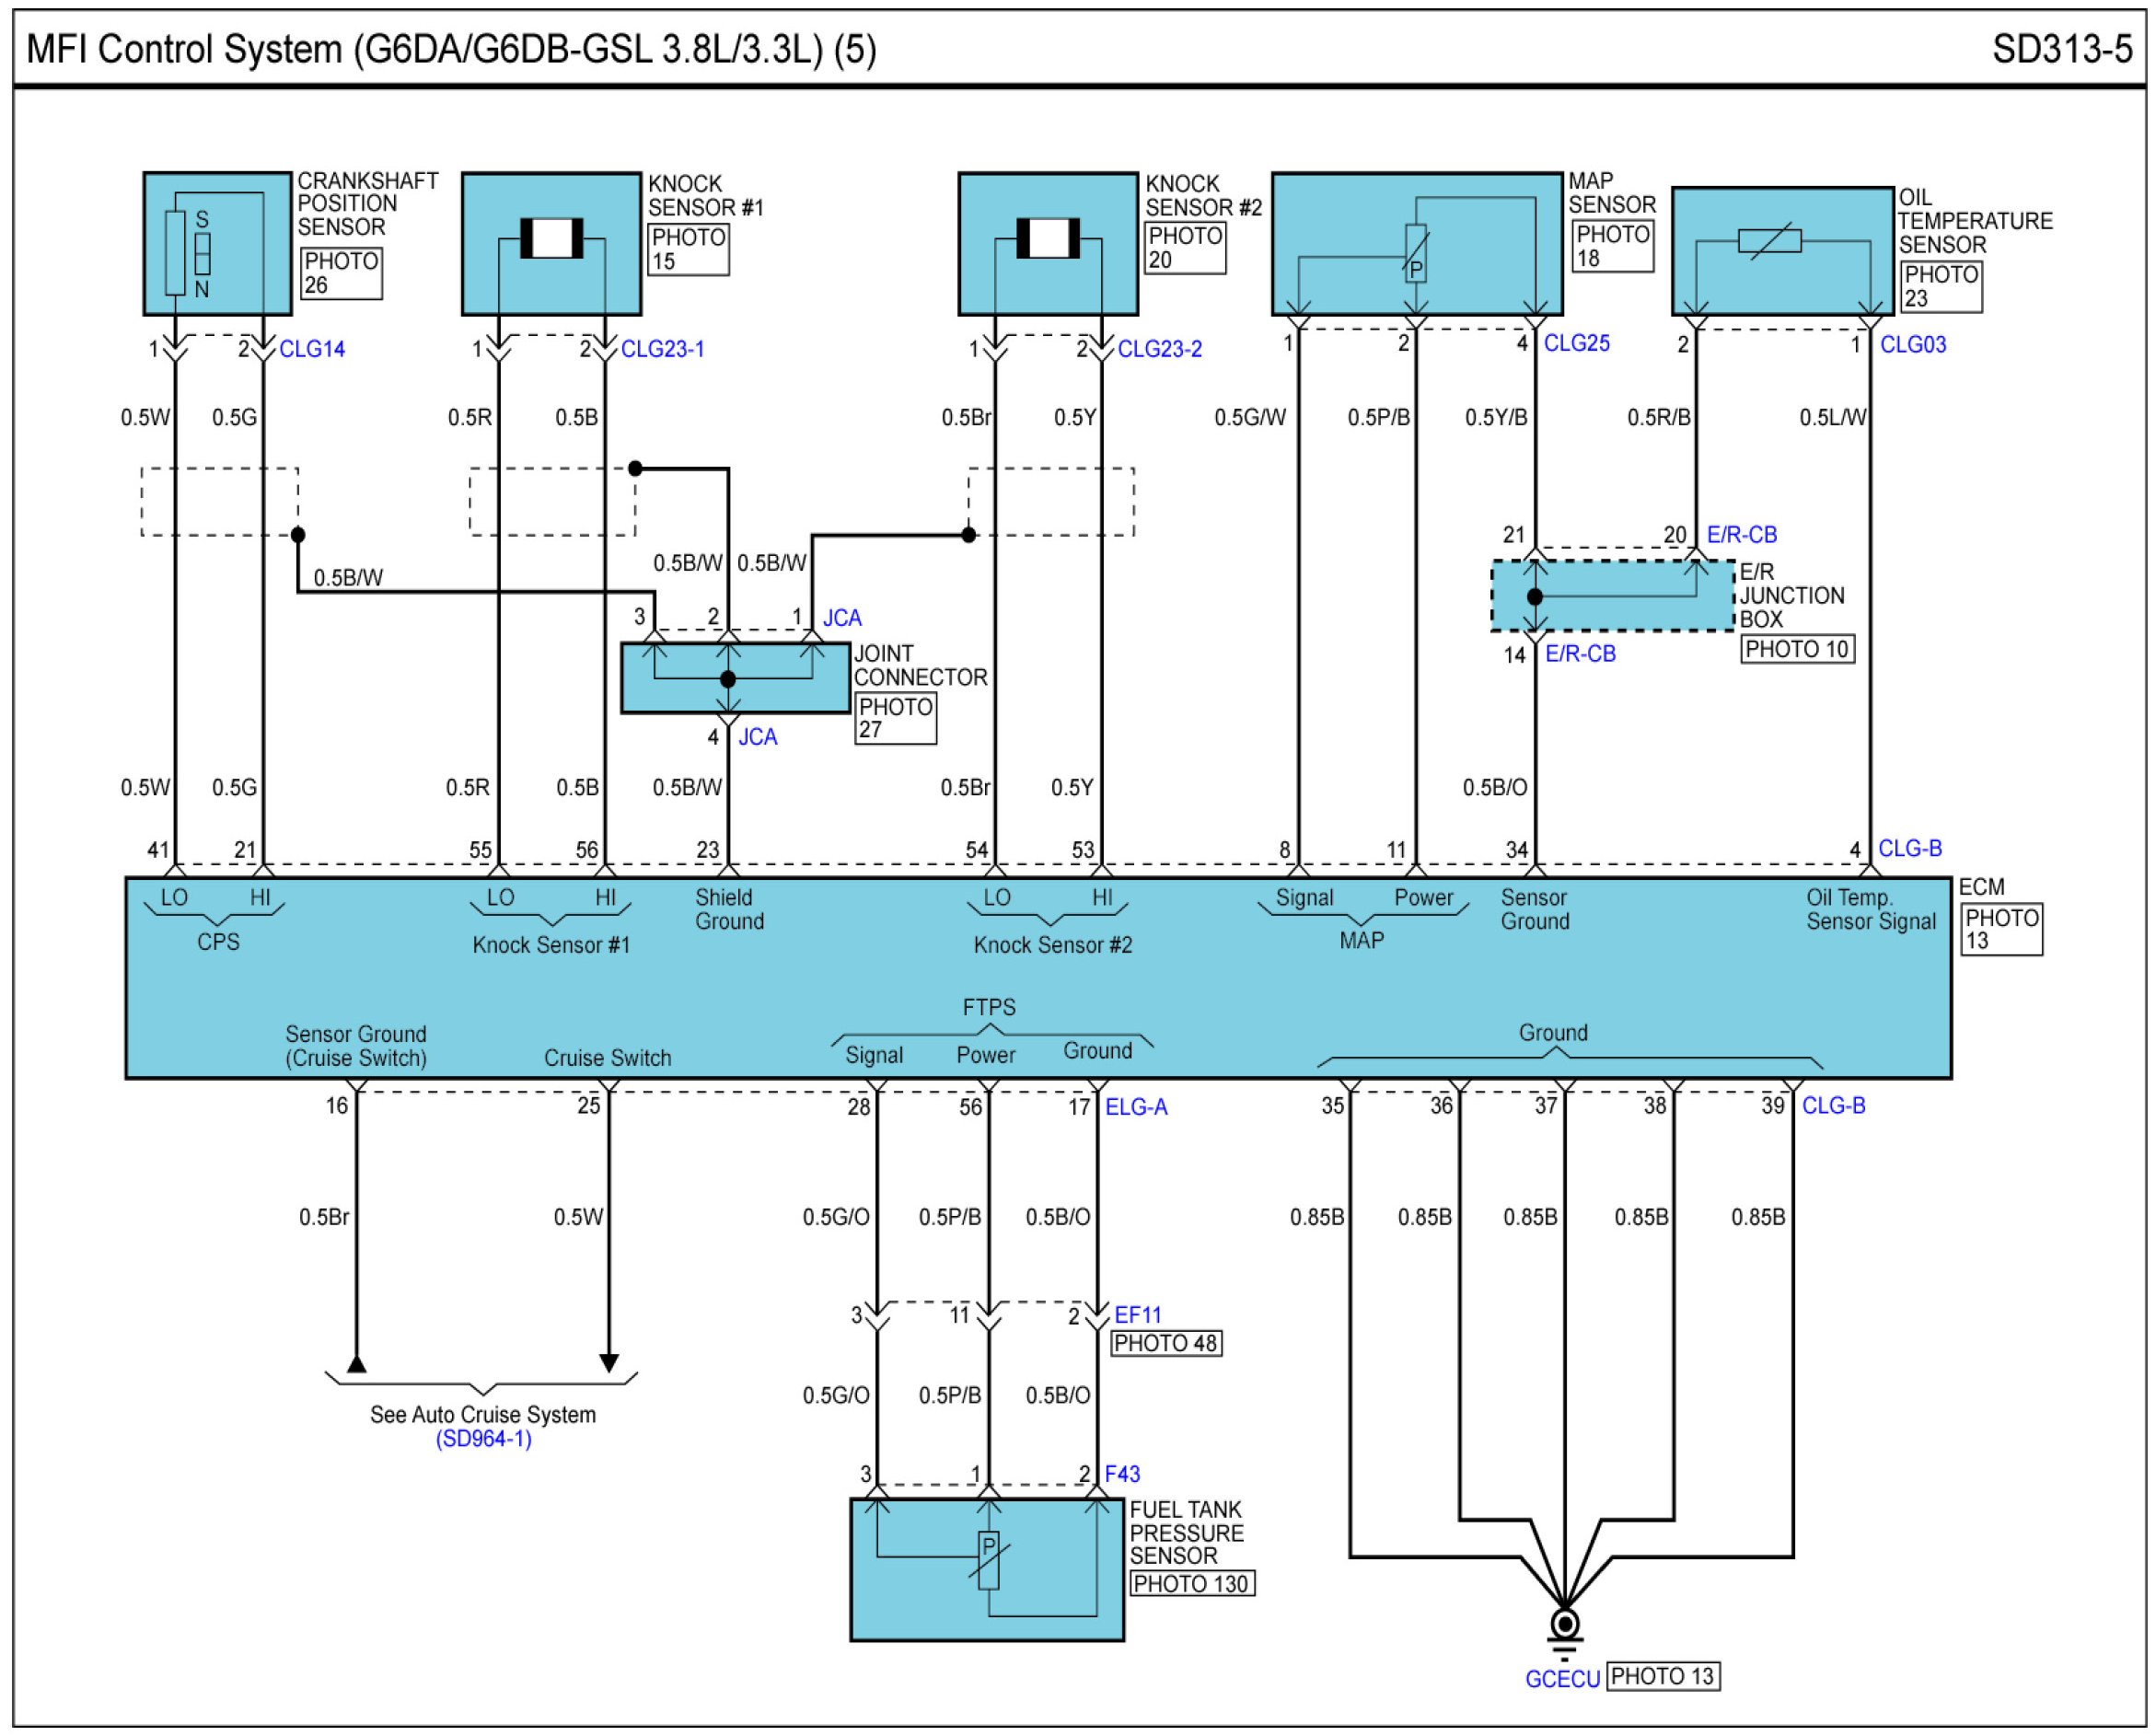Viewport: 2156px width, 1736px height.
Task: Click the GCECU ground point link
Action: coord(1562,1679)
